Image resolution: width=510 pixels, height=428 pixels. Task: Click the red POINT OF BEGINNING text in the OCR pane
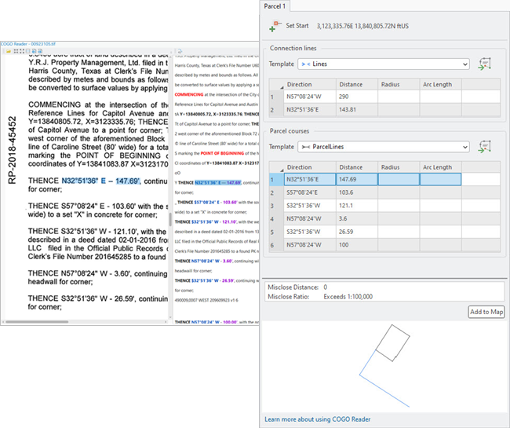[x=222, y=153]
